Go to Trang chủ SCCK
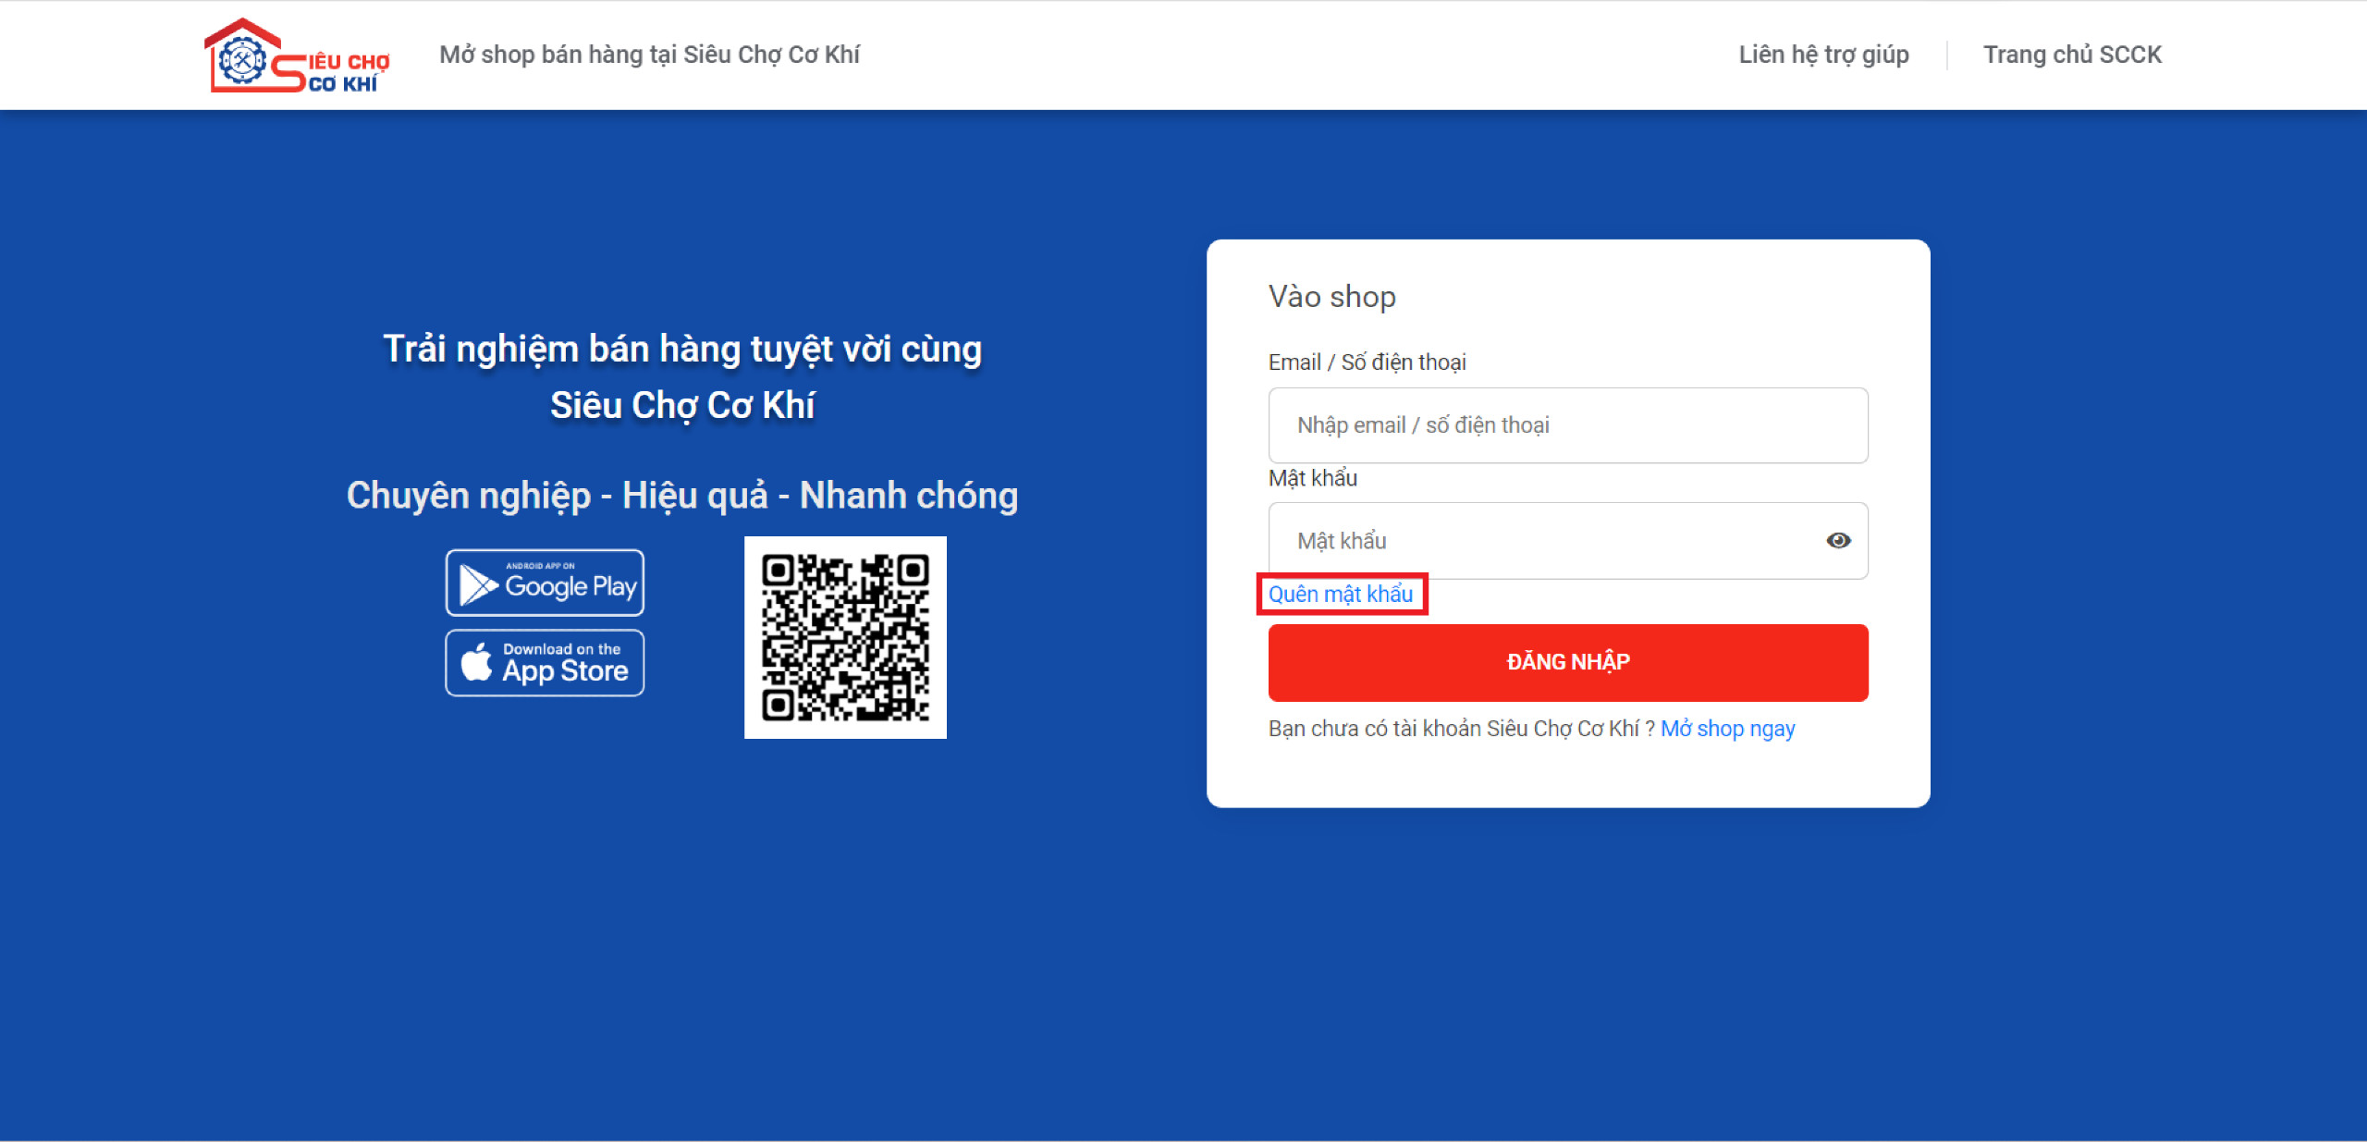The height and width of the screenshot is (1142, 2367). point(2072,55)
